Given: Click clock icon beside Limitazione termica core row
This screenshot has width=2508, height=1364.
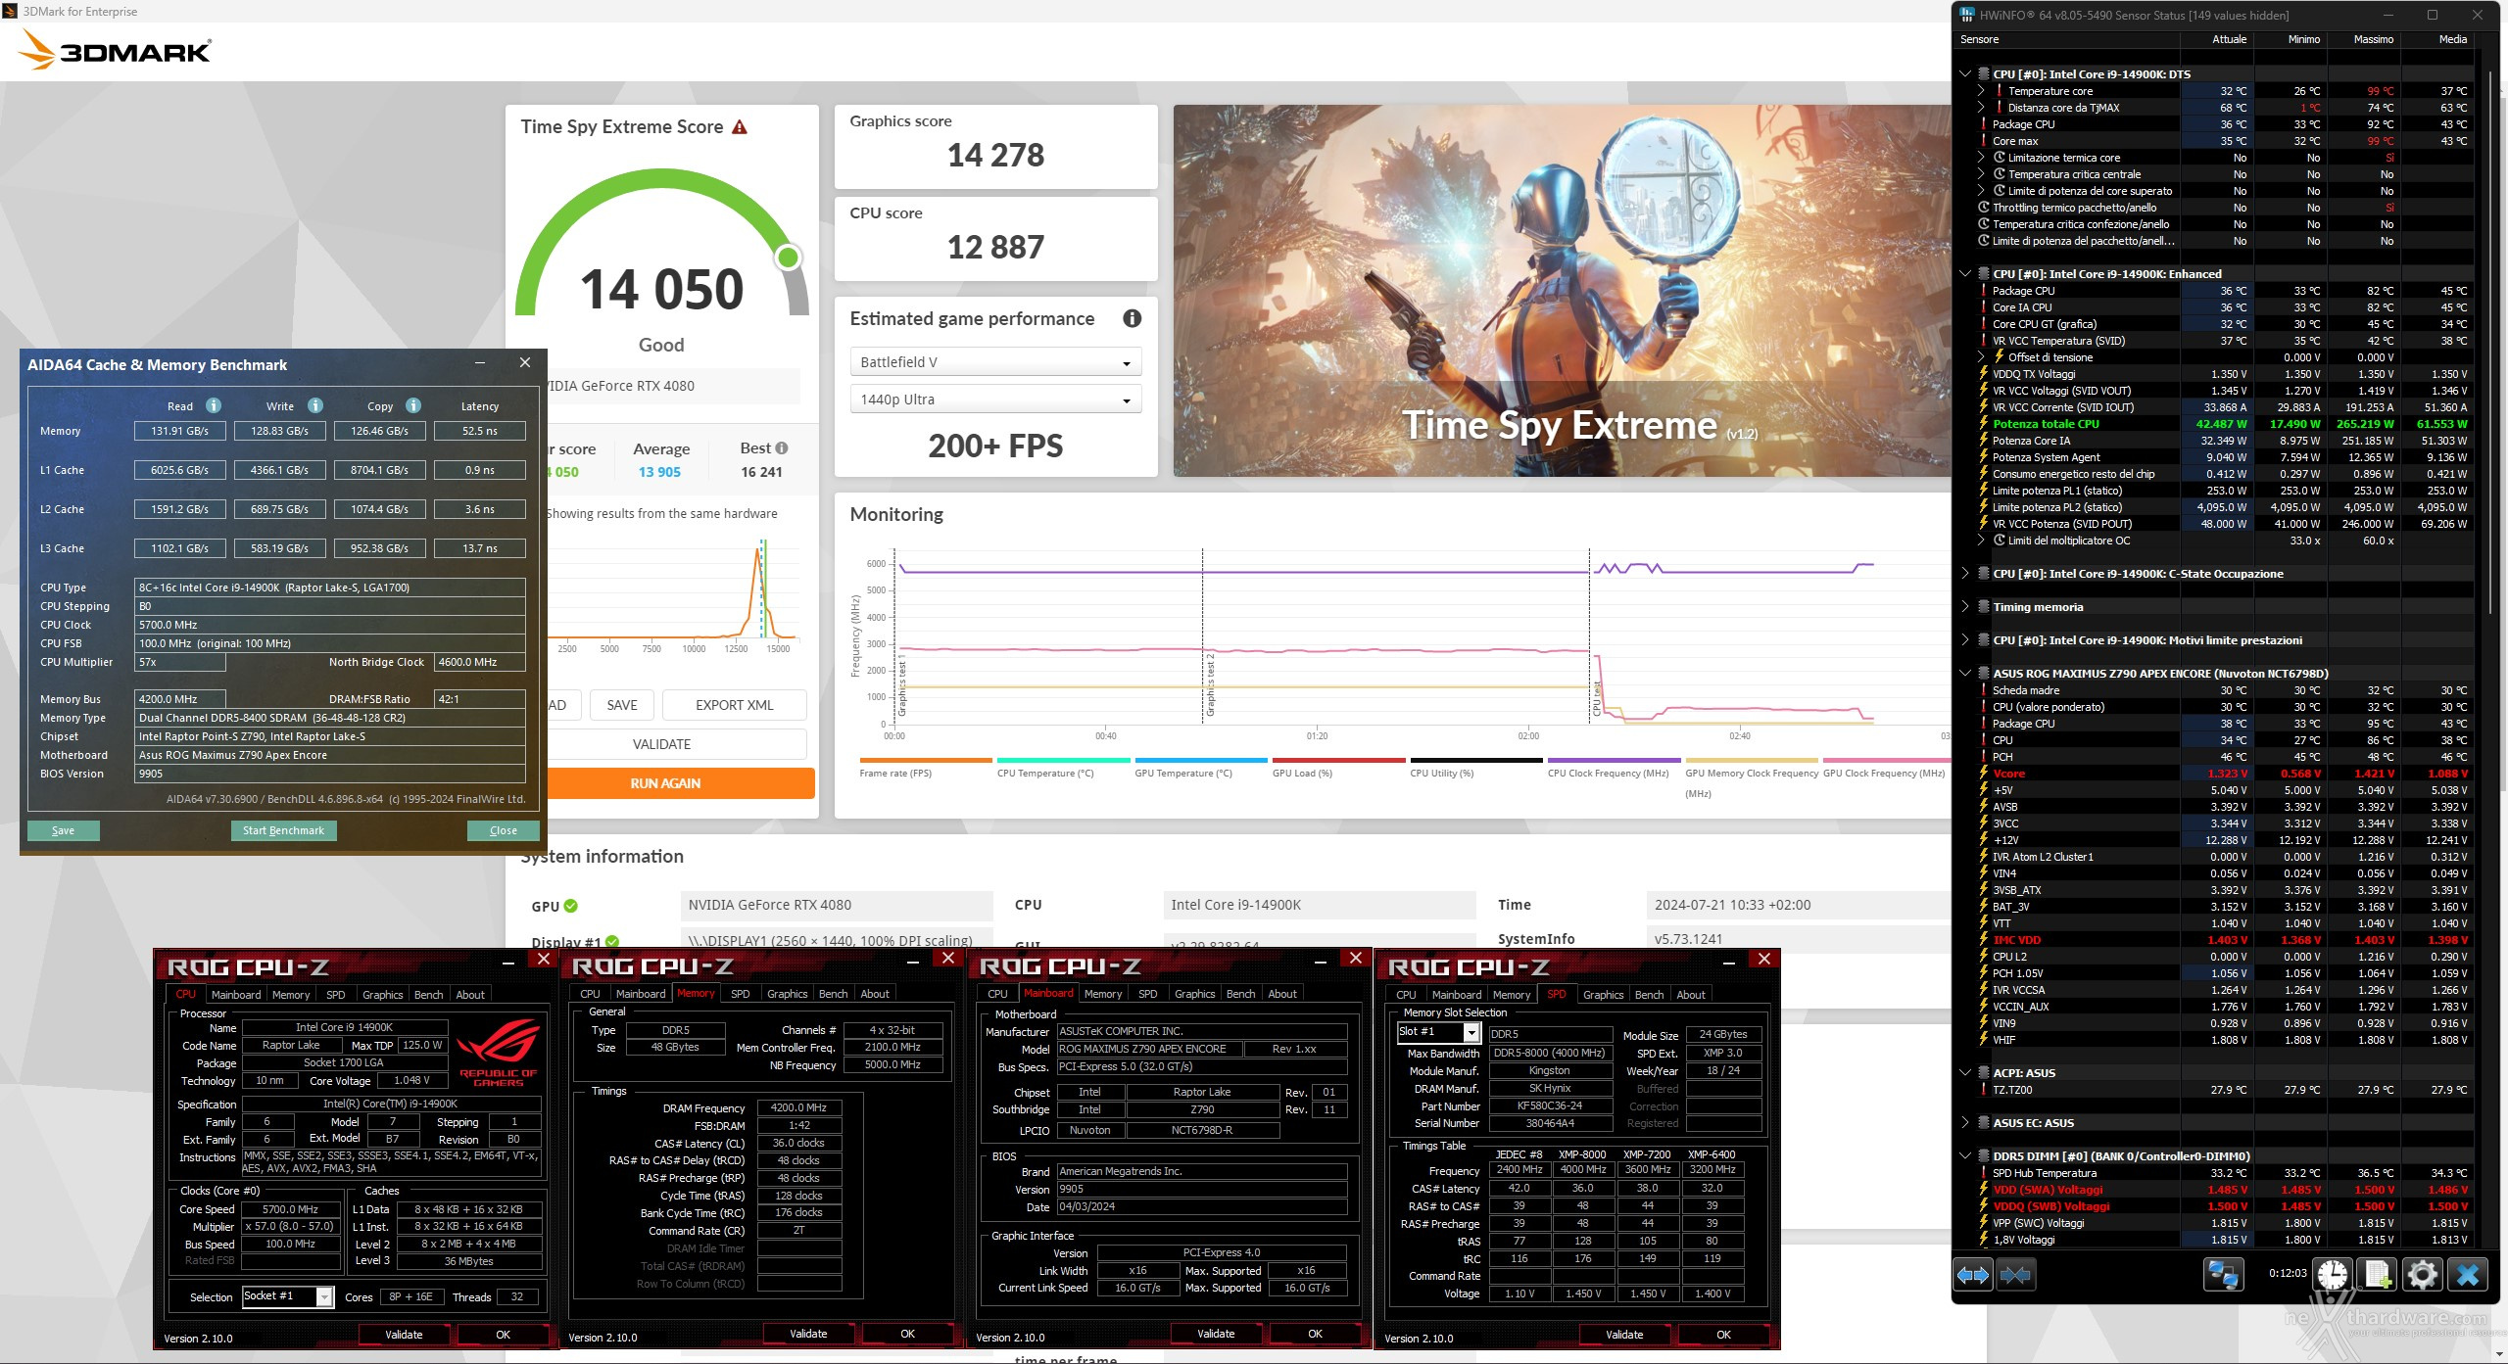Looking at the screenshot, I should pos(1999,158).
